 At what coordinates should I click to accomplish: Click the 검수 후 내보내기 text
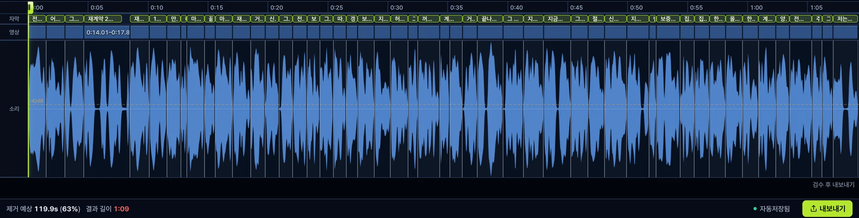click(833, 185)
